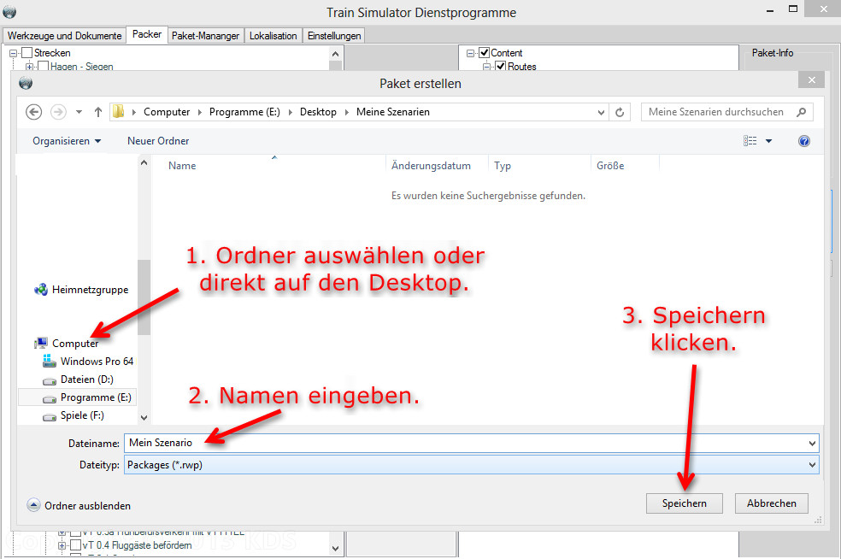Create a Neuer Ordner

(x=158, y=141)
